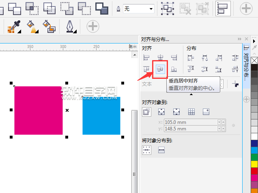Click the docker quick customize plus button
Screen dimensions: 258x193
point(246,100)
